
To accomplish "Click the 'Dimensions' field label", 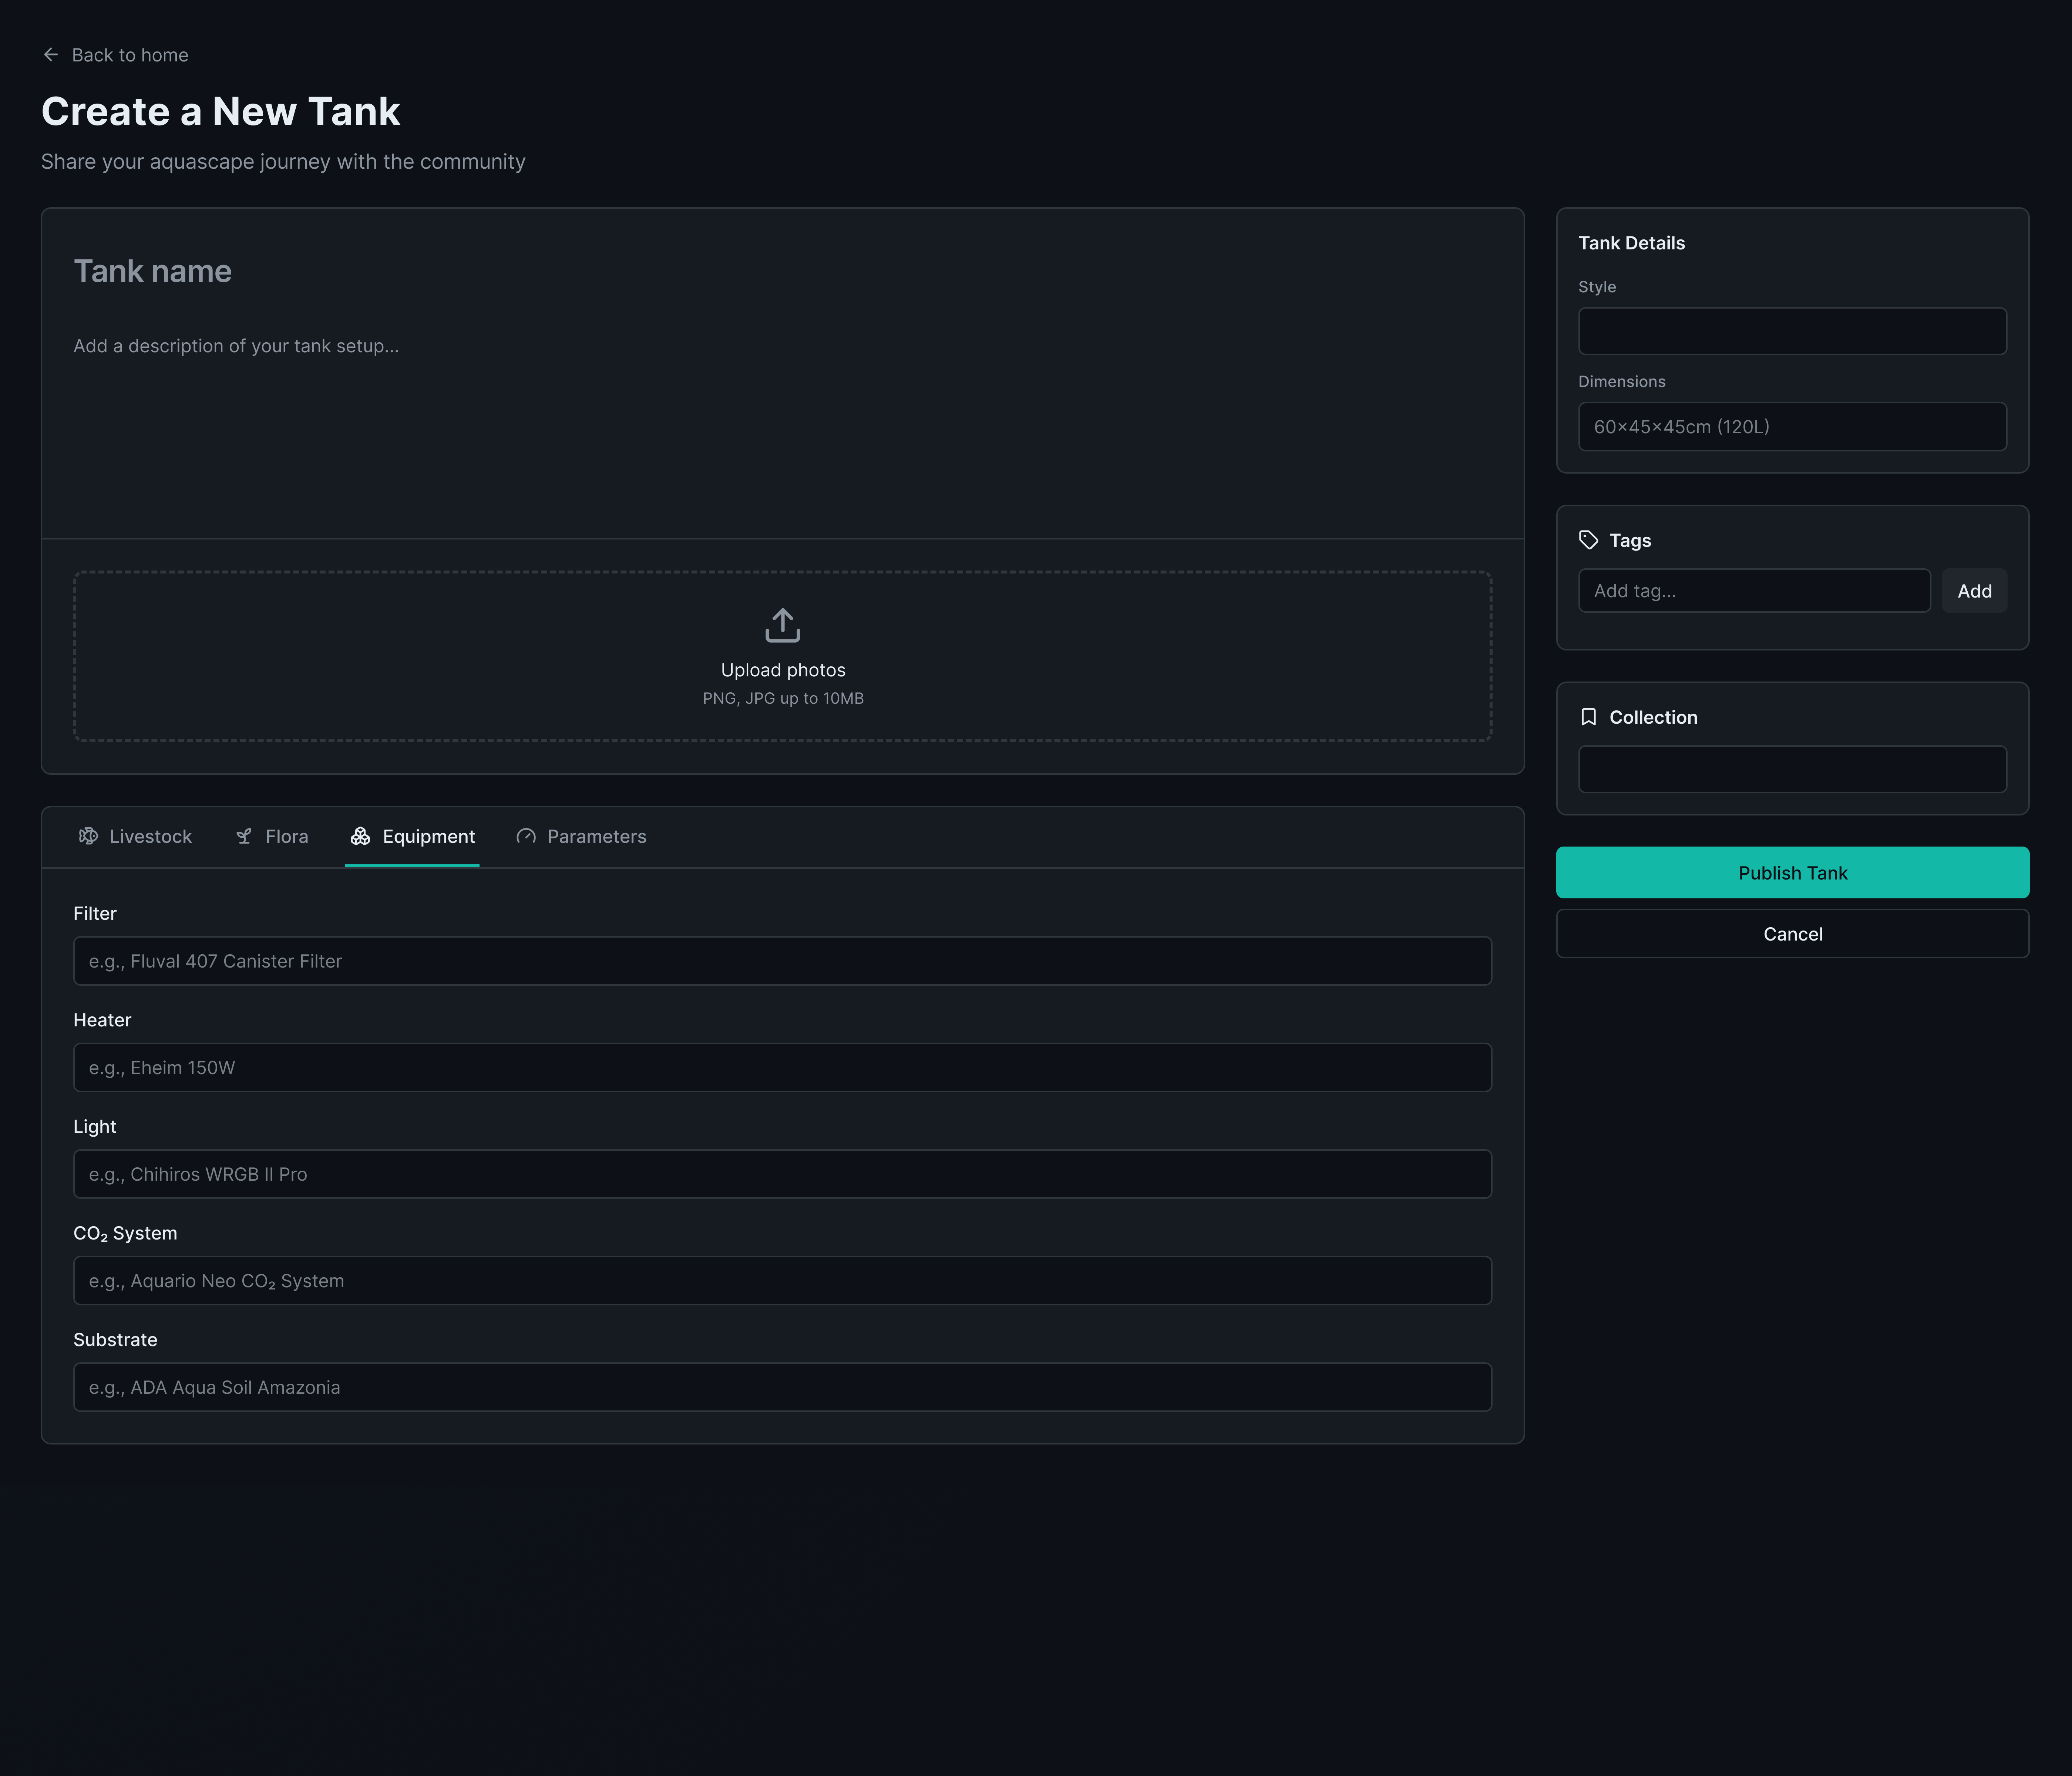I will 1622,382.
